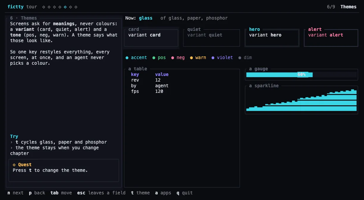
Task: Click the Try heading
Action: 14,136
